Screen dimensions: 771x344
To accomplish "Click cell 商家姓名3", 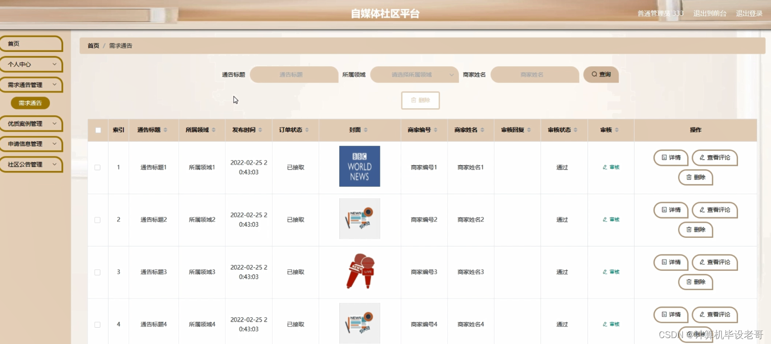I will 470,272.
